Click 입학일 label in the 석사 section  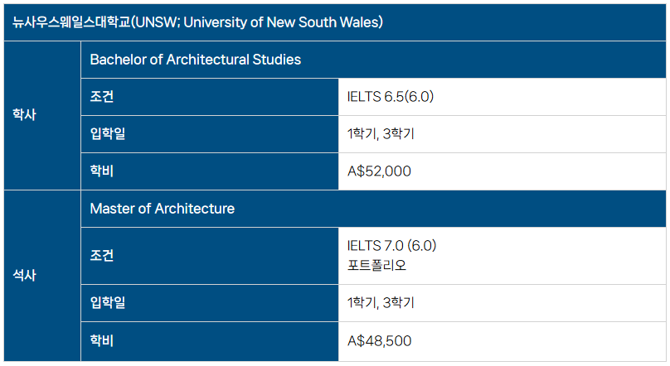click(x=108, y=302)
